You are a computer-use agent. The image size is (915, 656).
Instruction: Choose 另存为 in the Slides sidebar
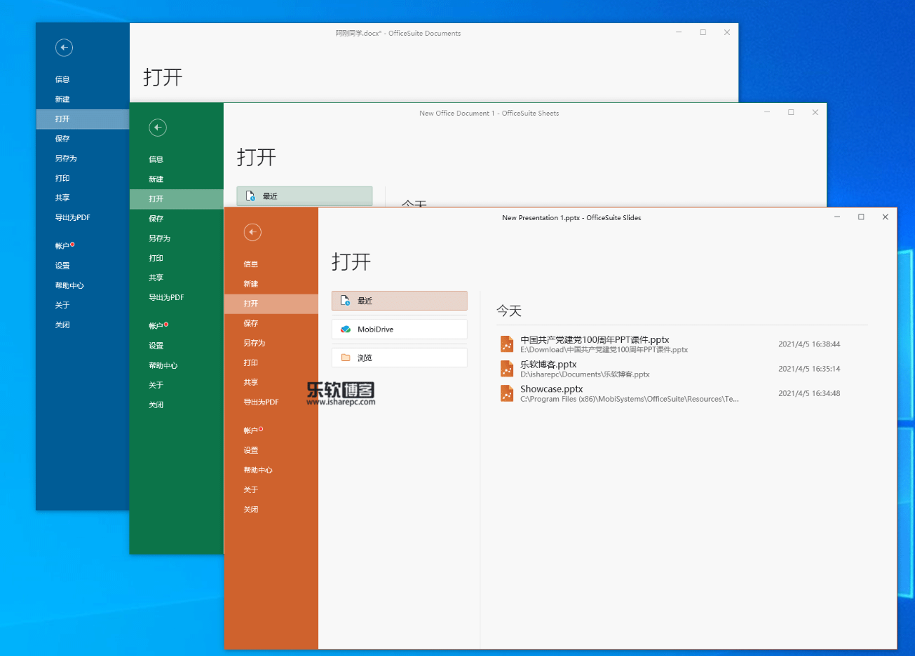click(254, 343)
